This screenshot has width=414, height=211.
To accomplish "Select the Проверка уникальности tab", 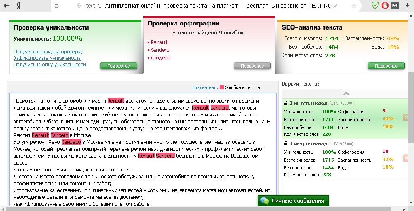I will click(x=51, y=27).
